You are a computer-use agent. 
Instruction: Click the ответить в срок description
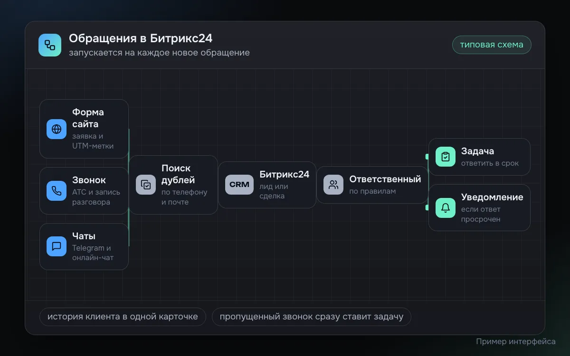490,163
